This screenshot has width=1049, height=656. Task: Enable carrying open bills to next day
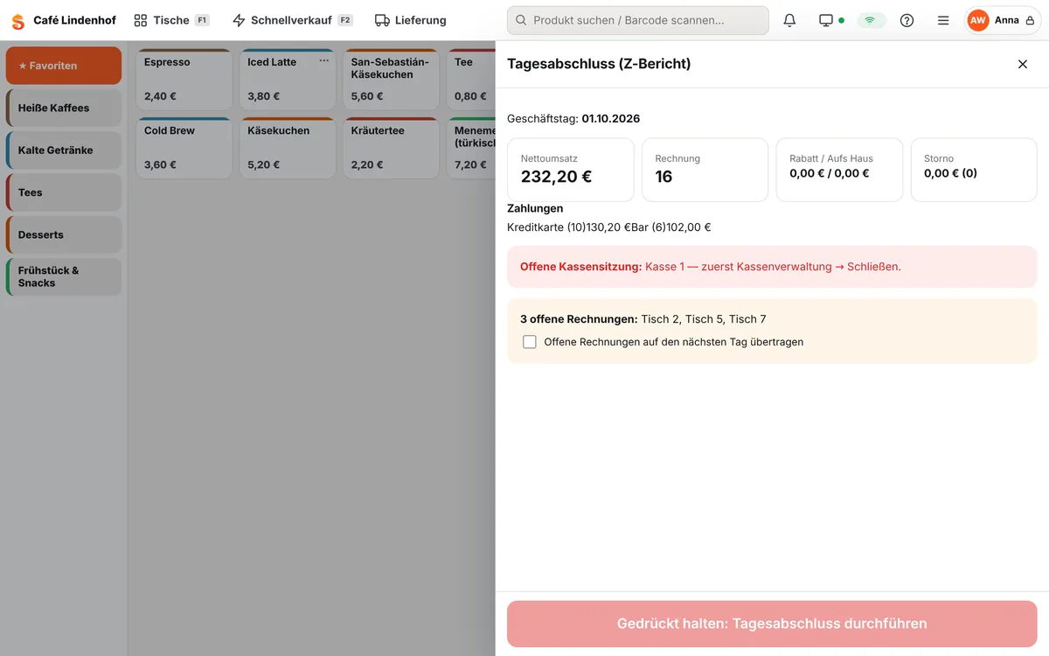(530, 342)
